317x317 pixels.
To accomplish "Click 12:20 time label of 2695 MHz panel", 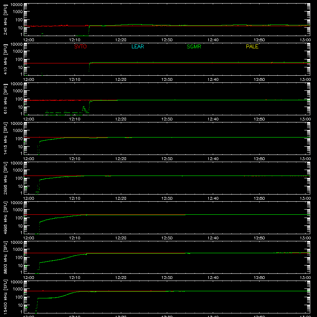I will point(121,199).
